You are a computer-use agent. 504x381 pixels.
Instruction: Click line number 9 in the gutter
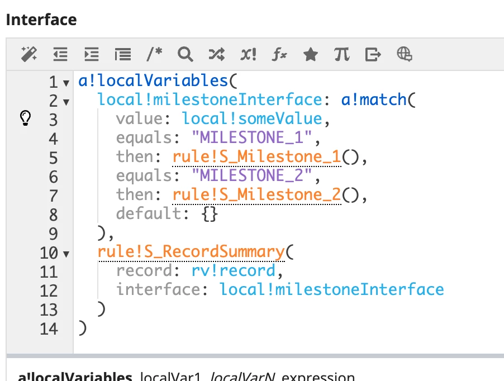[x=53, y=234]
